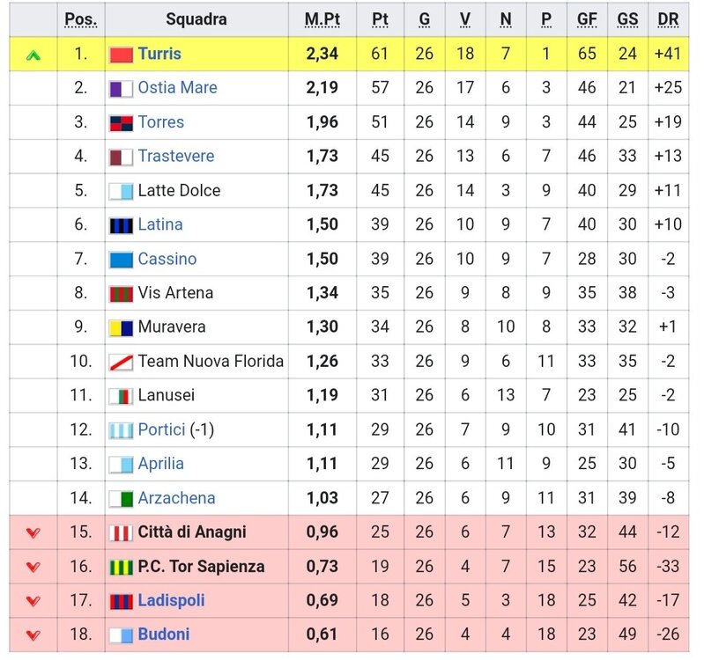This screenshot has width=704, height=660.
Task: Click the Ladispoli red-blue striped flag icon
Action: coord(122,602)
